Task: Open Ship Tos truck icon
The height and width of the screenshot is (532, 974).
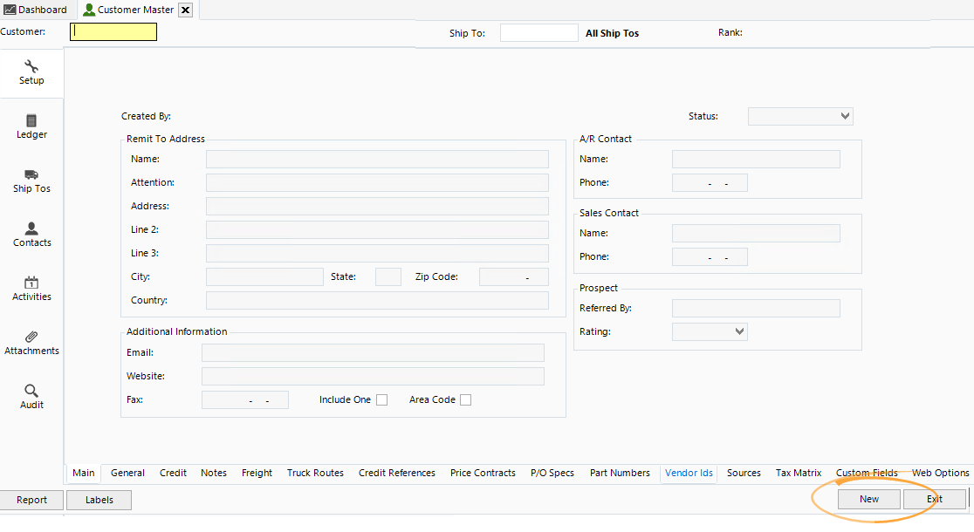Action: [x=31, y=175]
